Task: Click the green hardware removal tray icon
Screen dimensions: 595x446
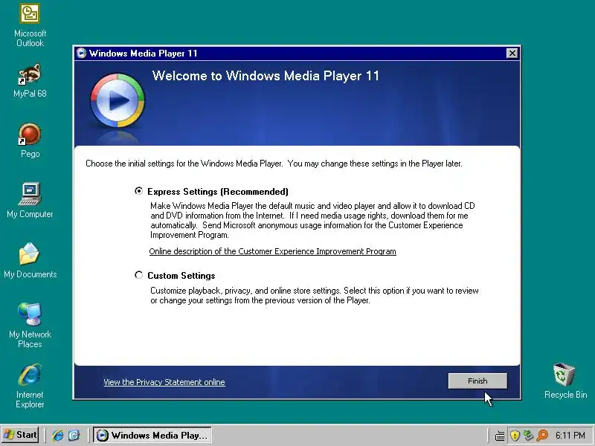Action: [529, 436]
